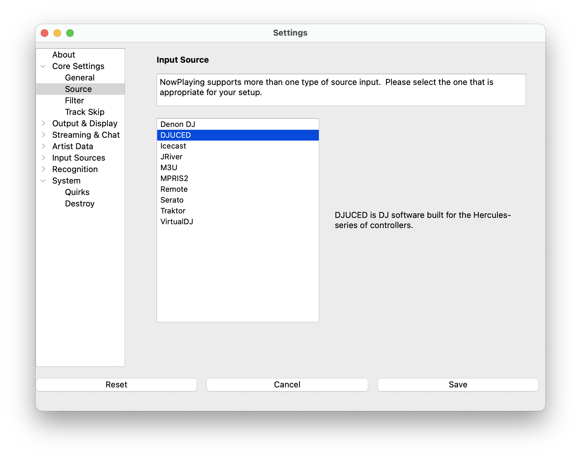Open the About page
The height and width of the screenshot is (458, 581).
click(64, 55)
